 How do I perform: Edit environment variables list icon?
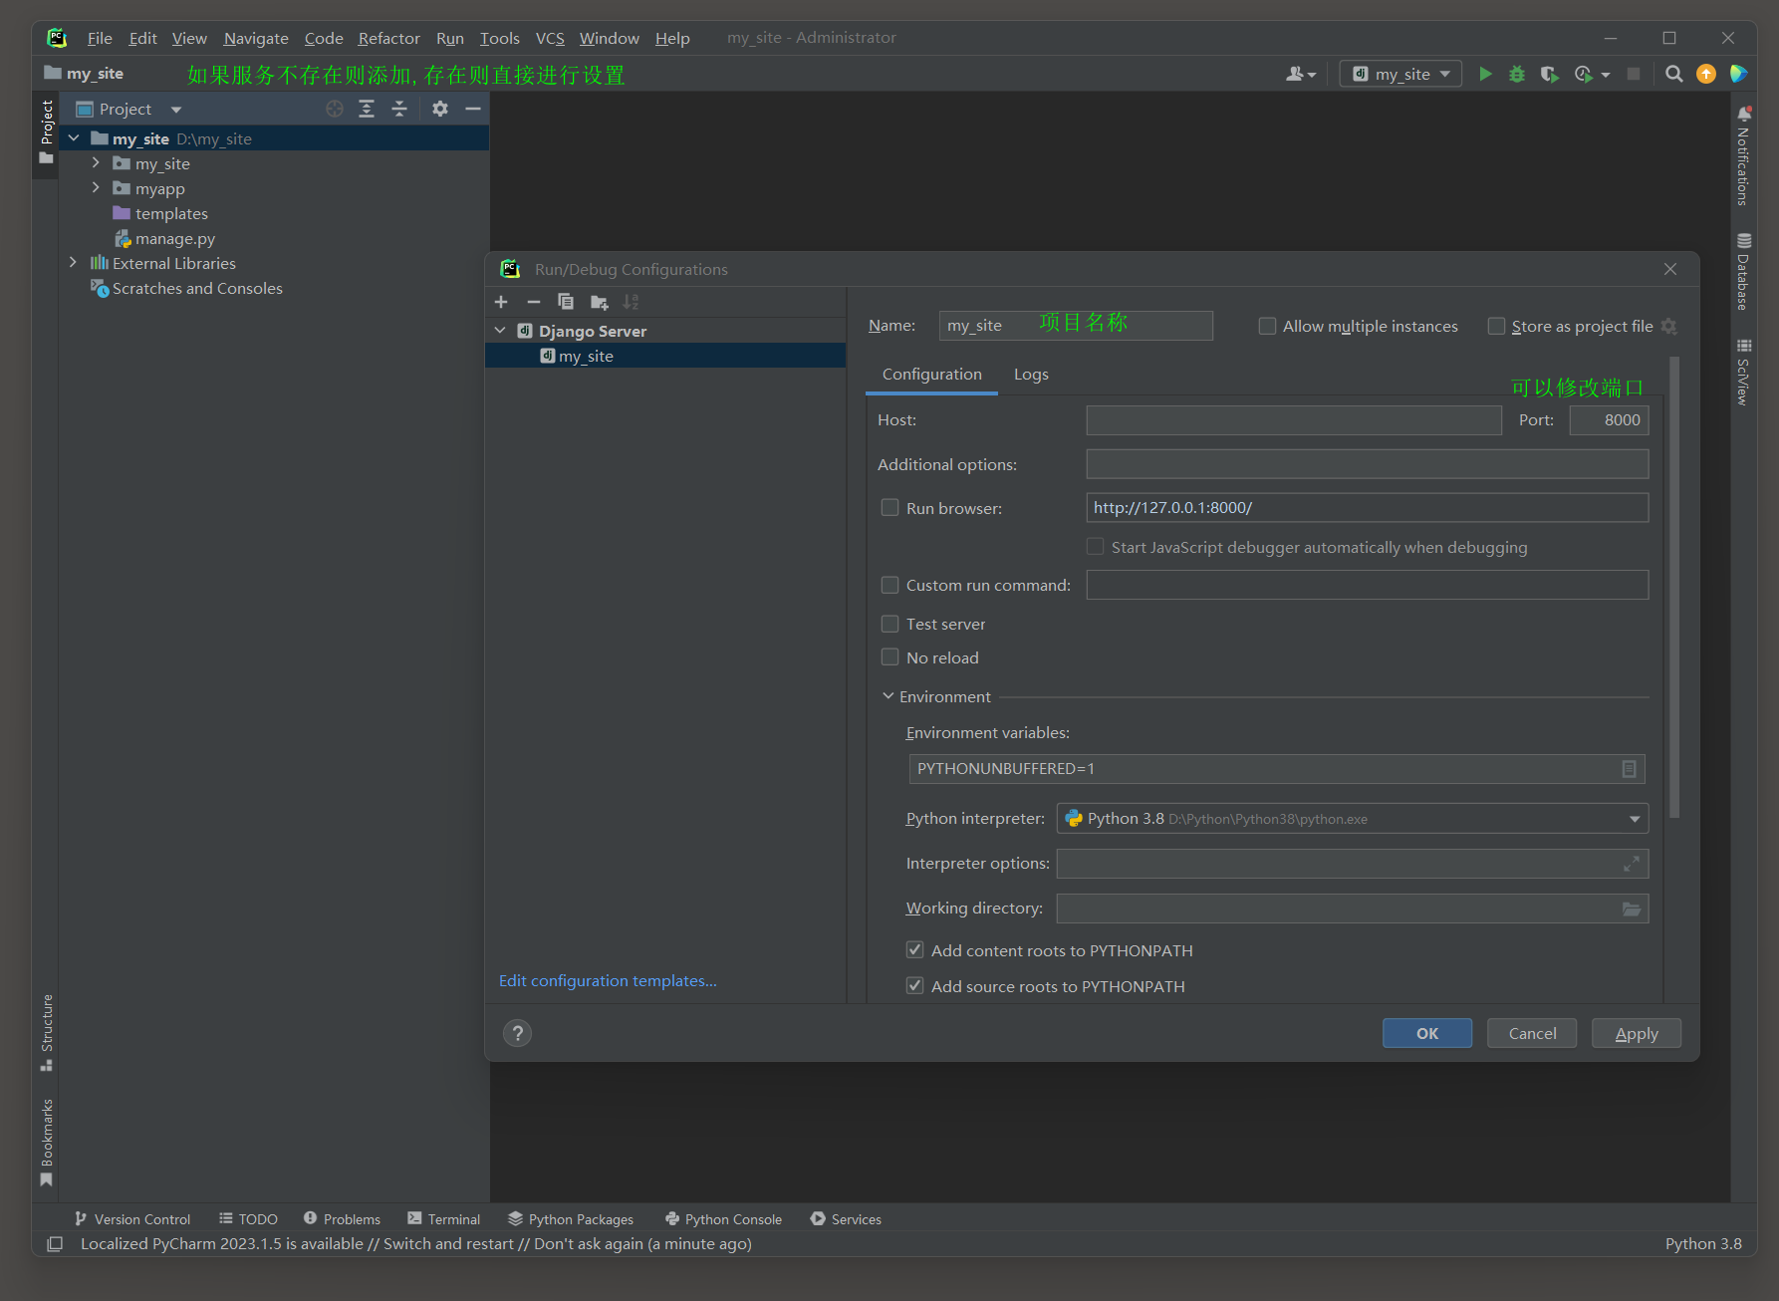tap(1630, 769)
